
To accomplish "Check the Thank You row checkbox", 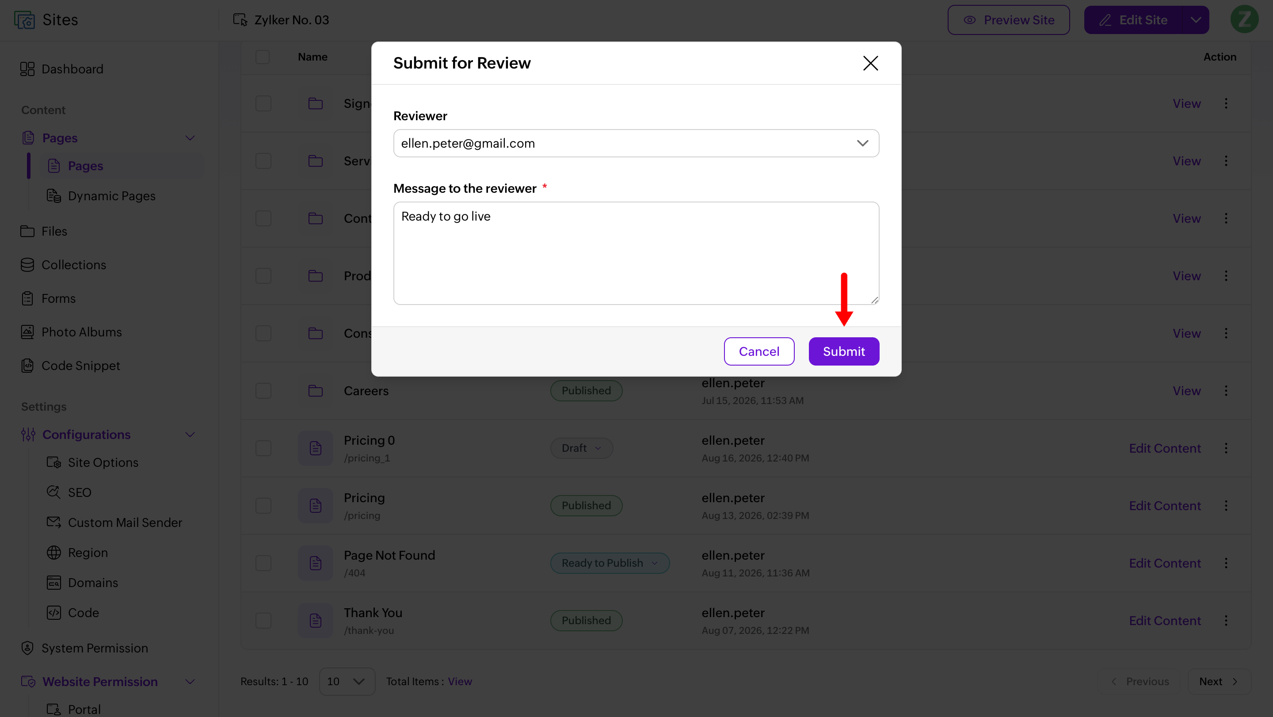I will tap(263, 621).
